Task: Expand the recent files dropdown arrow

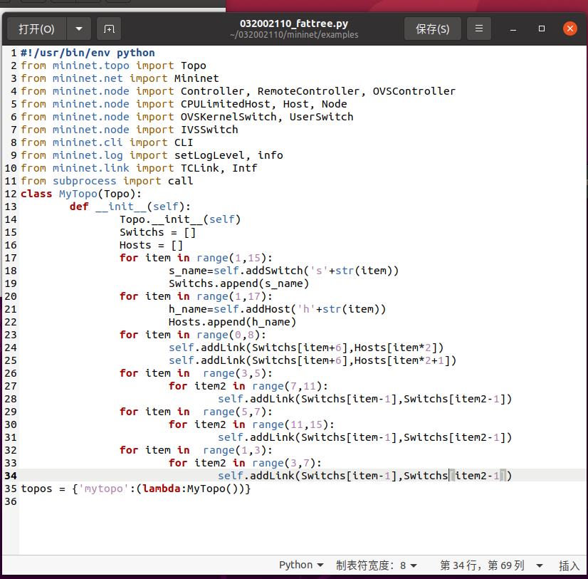Action: click(79, 29)
